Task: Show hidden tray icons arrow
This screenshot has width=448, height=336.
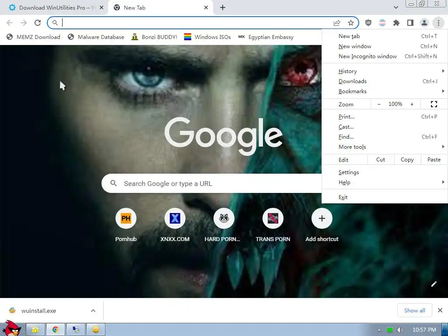Action: 379,330
